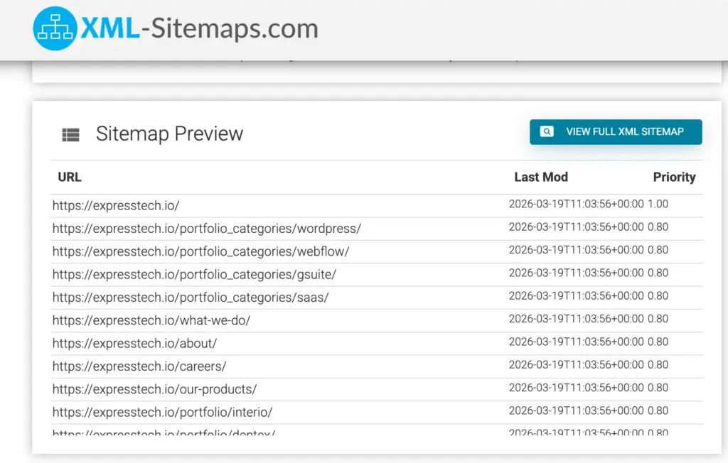Image resolution: width=728 pixels, height=463 pixels.
Task: Click the Last Mod column header
Action: 541,177
